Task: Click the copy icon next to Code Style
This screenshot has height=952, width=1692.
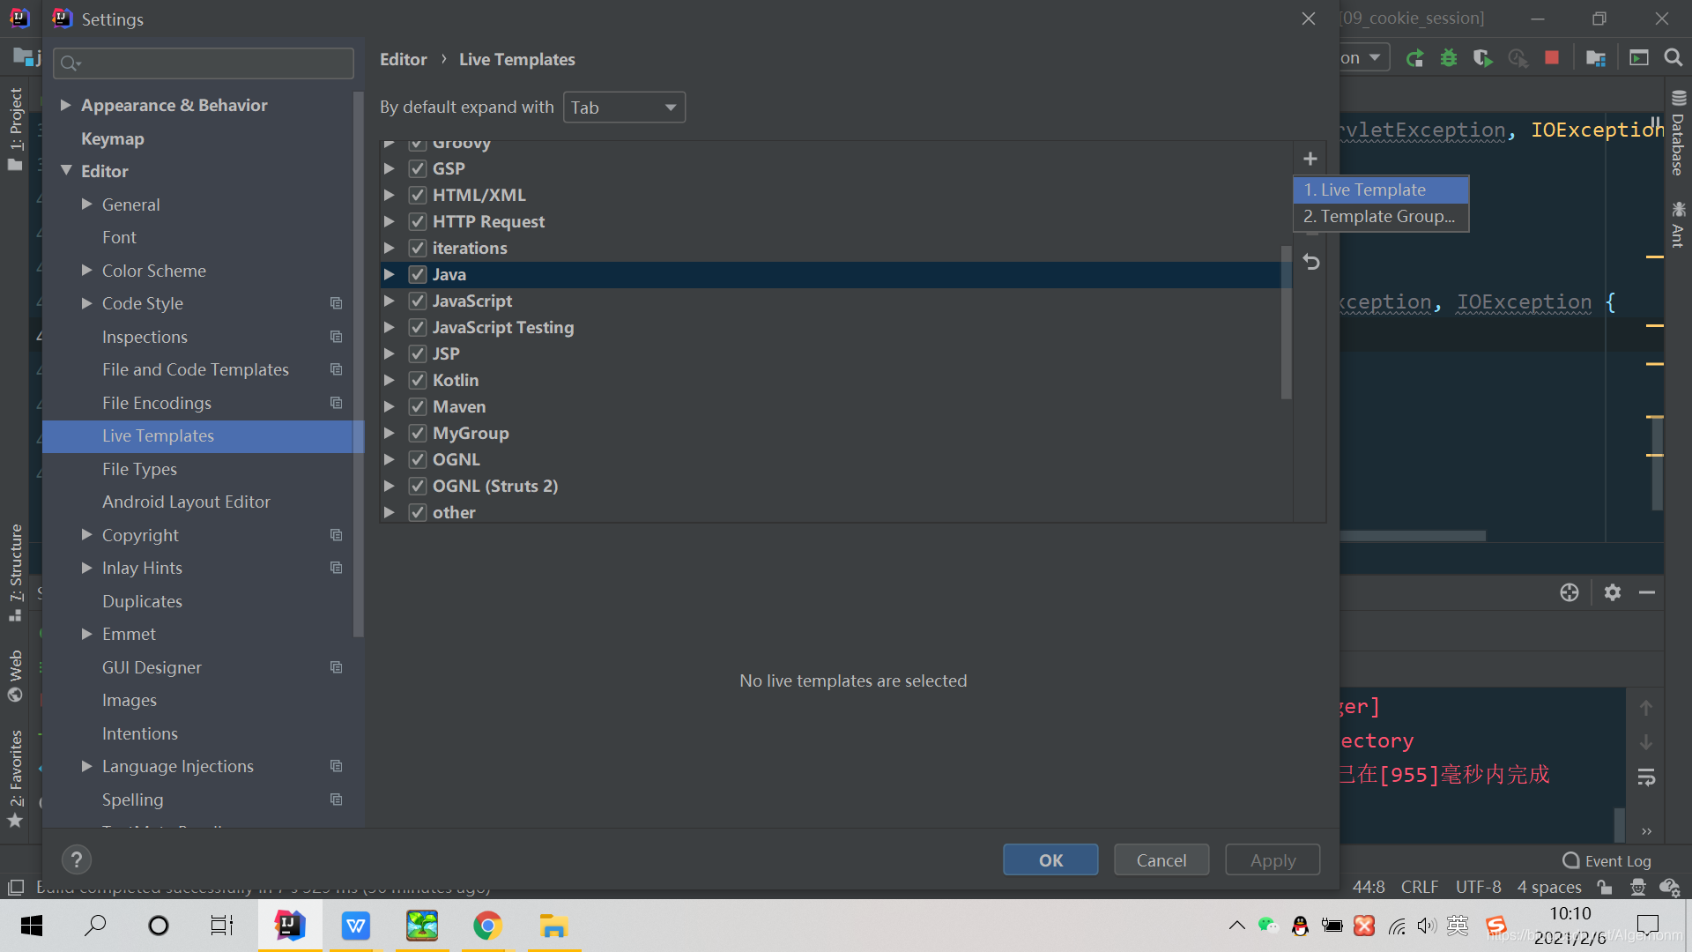Action: (x=336, y=303)
